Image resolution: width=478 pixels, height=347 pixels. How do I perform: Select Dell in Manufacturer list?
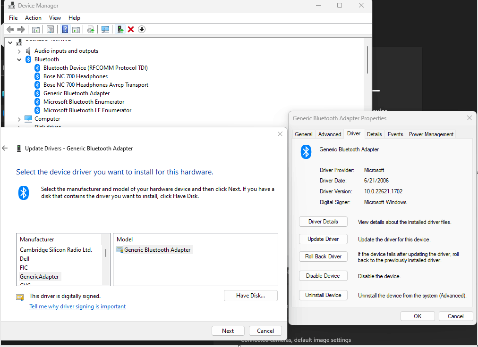point(25,259)
